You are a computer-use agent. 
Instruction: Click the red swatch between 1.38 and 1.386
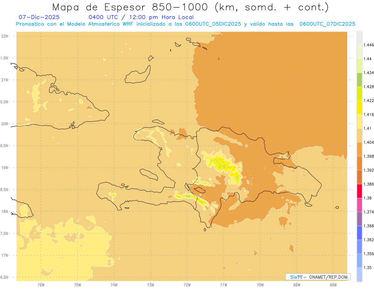point(359,191)
